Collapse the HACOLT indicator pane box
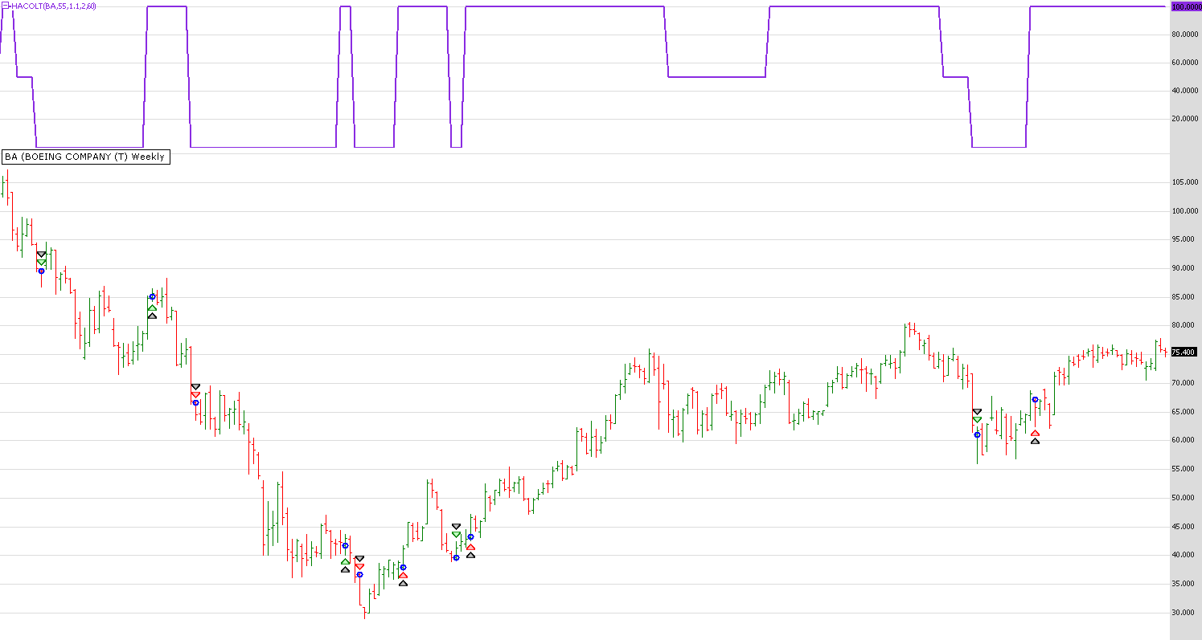 3,6
